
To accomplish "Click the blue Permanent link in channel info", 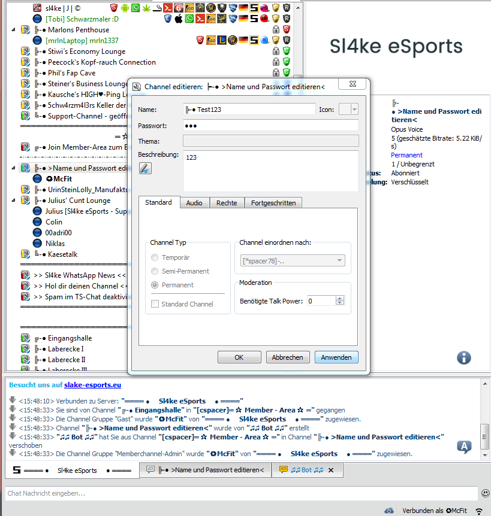I will 406,155.
